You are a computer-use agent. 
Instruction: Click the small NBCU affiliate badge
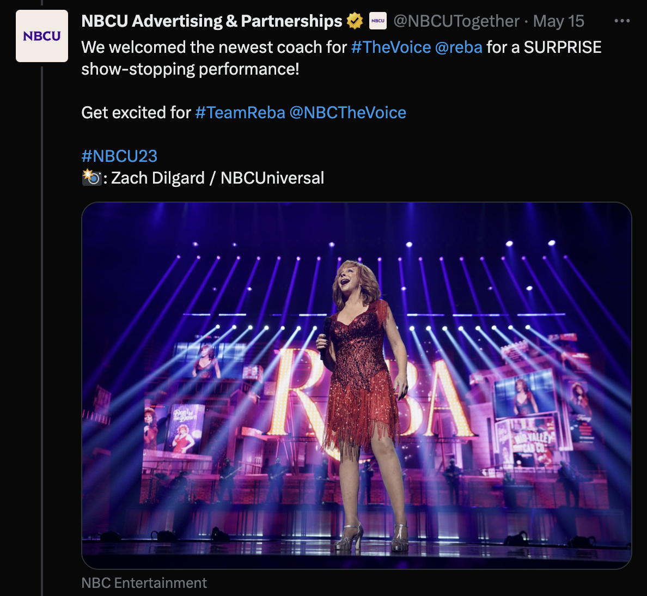[378, 21]
